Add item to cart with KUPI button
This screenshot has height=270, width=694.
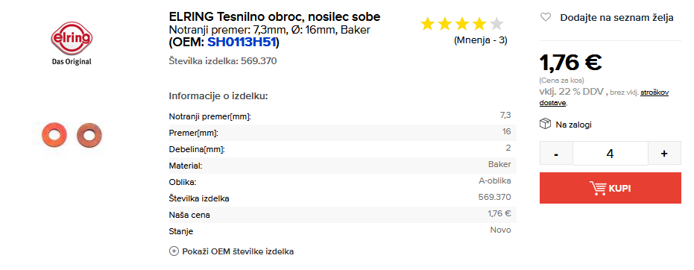pos(611,188)
